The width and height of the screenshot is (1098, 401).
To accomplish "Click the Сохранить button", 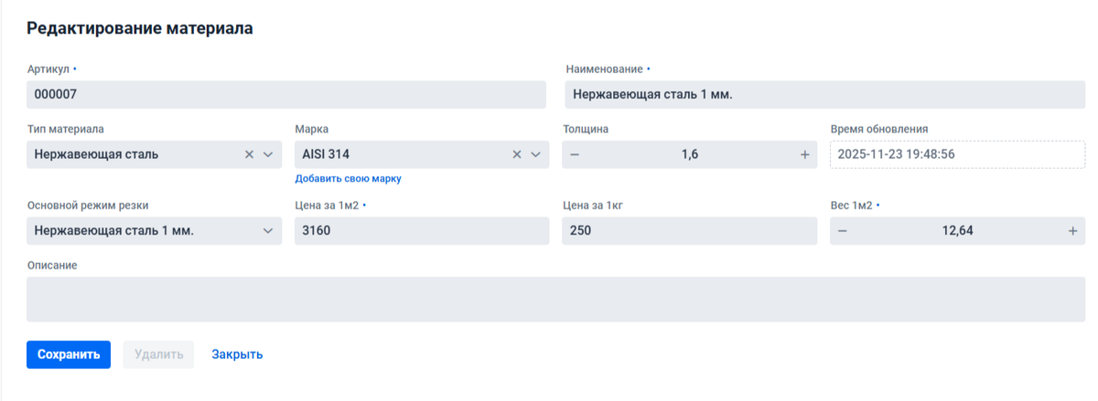I will 69,354.
